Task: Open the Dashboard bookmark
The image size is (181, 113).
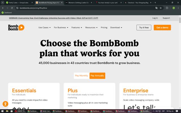Action: pyautogui.click(x=7, y=12)
